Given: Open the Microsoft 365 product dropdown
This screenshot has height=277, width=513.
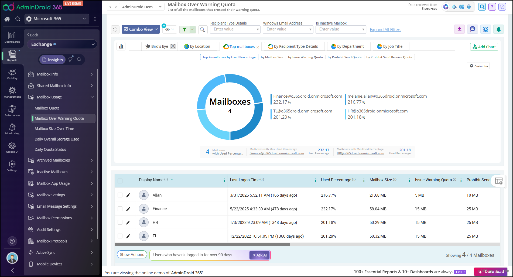Looking at the screenshot, I should (57, 19).
